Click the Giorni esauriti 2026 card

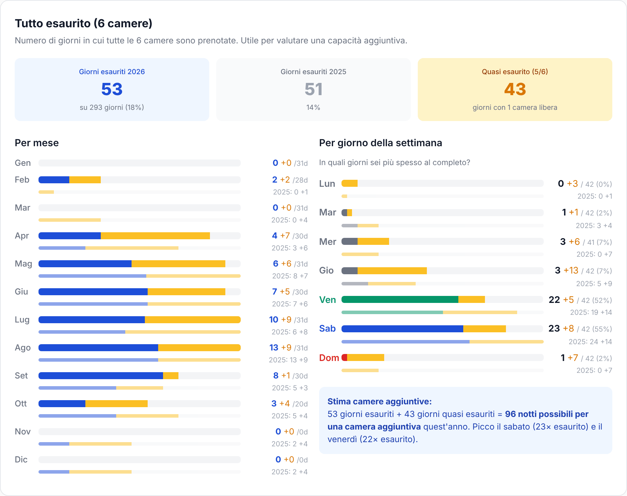(112, 90)
